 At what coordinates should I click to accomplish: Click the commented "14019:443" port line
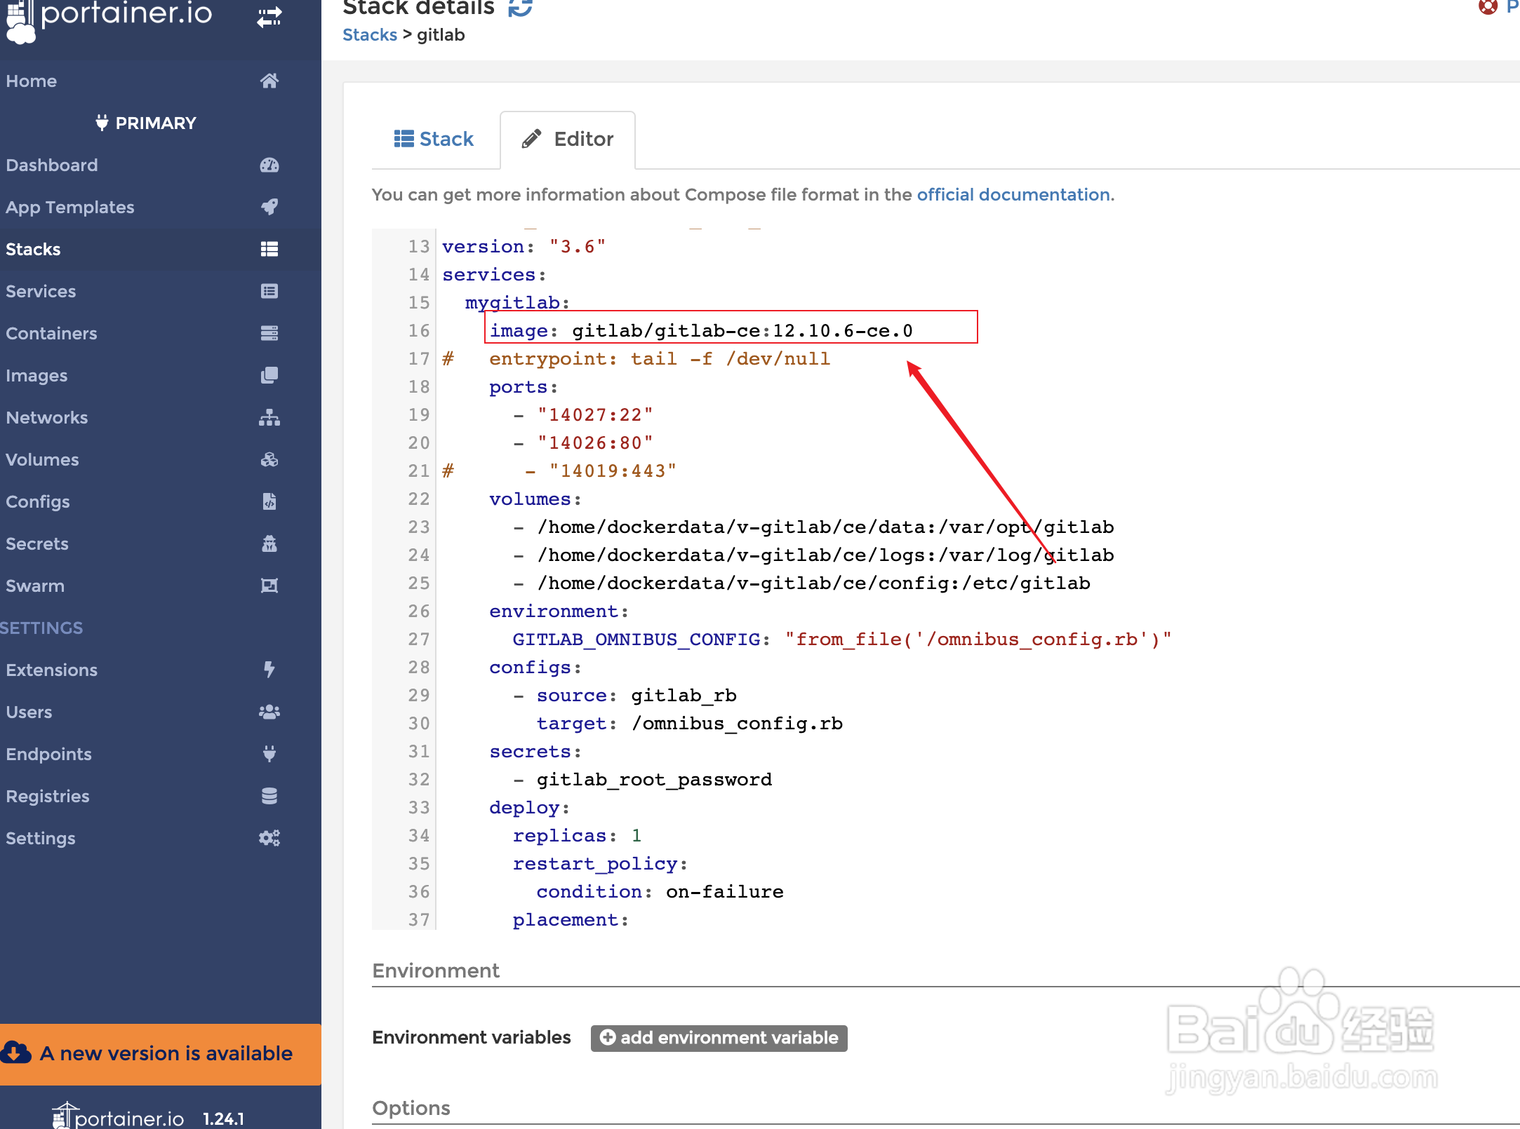pyautogui.click(x=559, y=471)
